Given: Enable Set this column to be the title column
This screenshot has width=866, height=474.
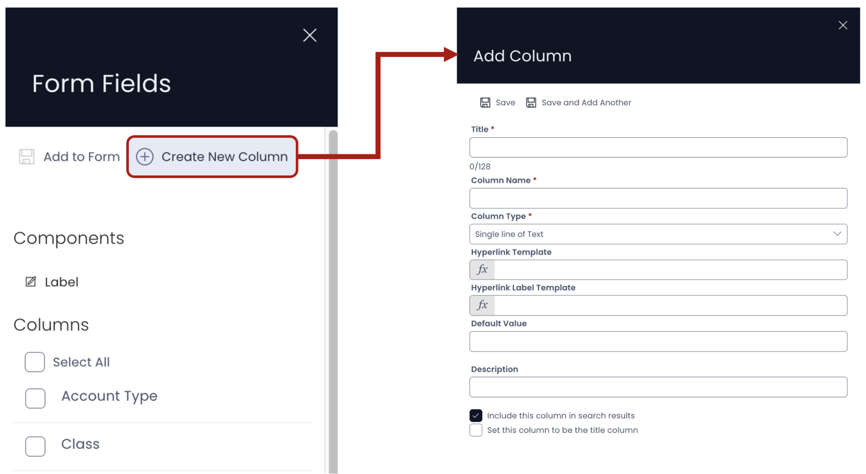Looking at the screenshot, I should coord(475,430).
